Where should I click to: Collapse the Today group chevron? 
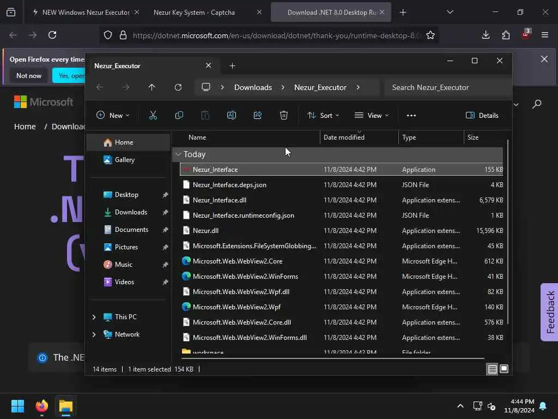click(x=178, y=154)
